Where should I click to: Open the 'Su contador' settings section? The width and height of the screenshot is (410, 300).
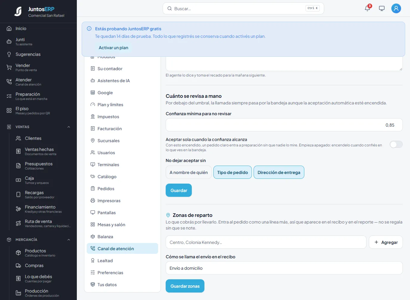pos(122,69)
